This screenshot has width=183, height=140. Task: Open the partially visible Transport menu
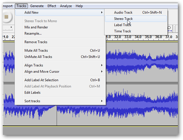click(8, 6)
